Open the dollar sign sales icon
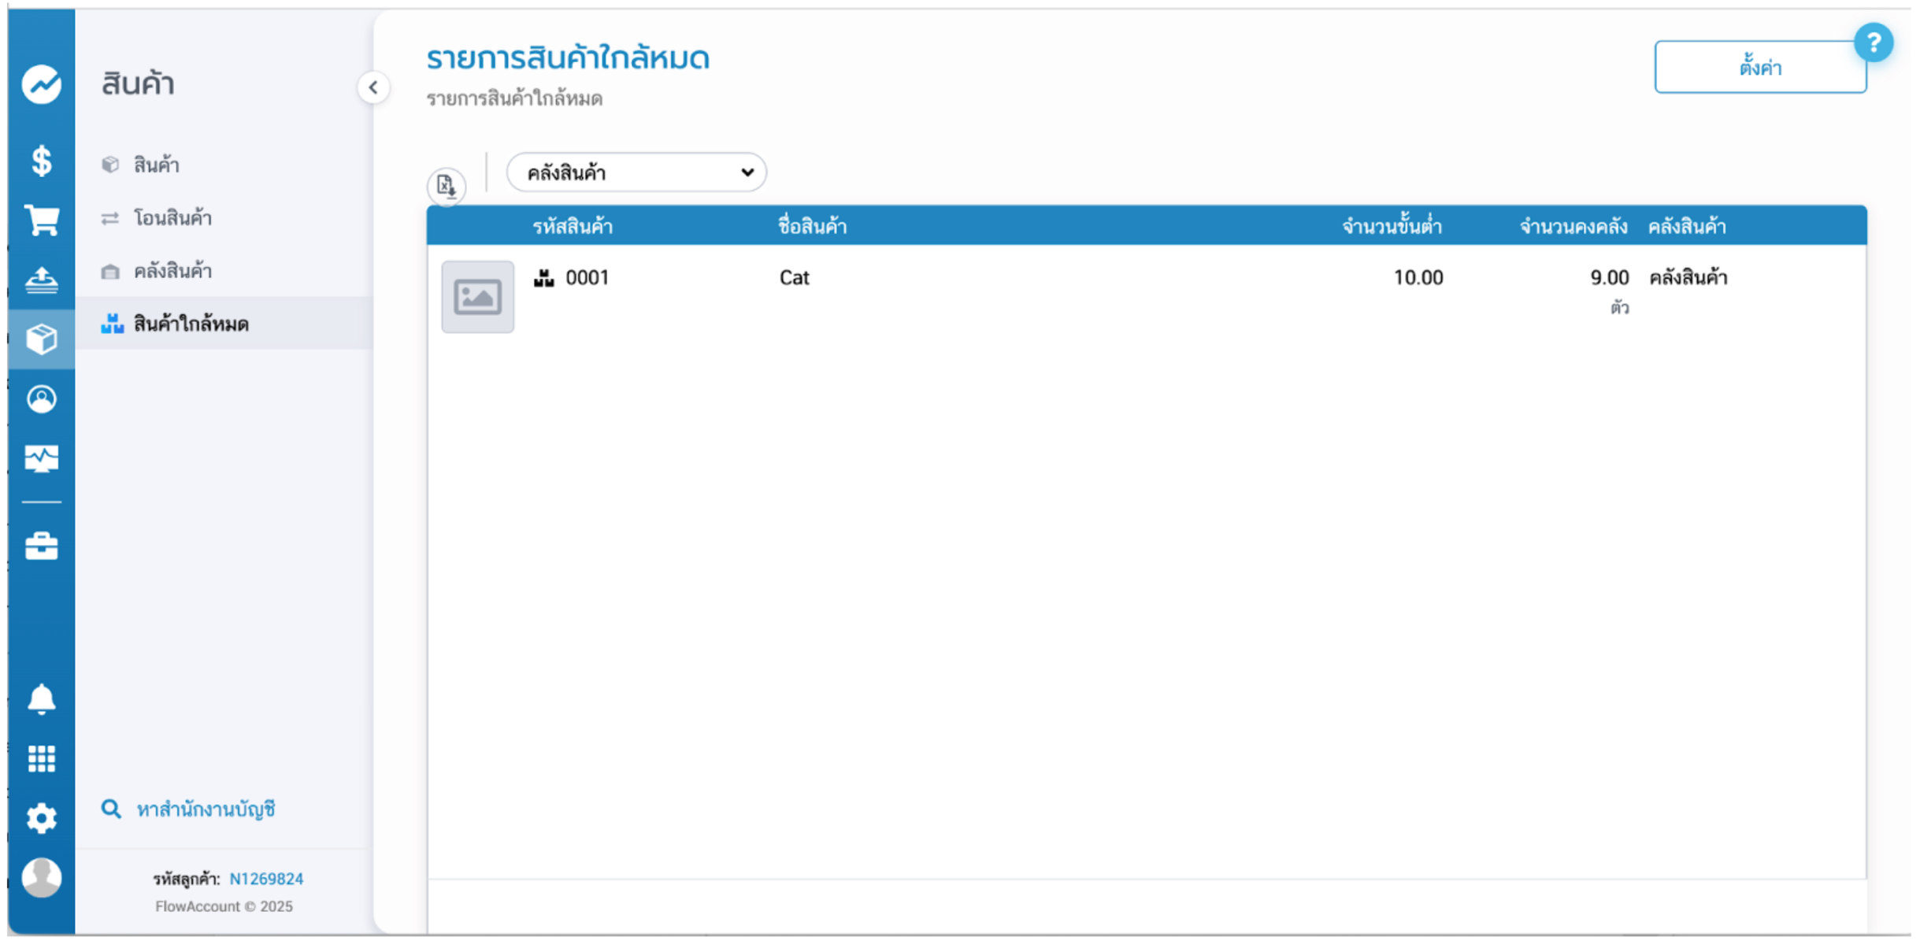Image resolution: width=1920 pixels, height=948 pixels. 41,161
